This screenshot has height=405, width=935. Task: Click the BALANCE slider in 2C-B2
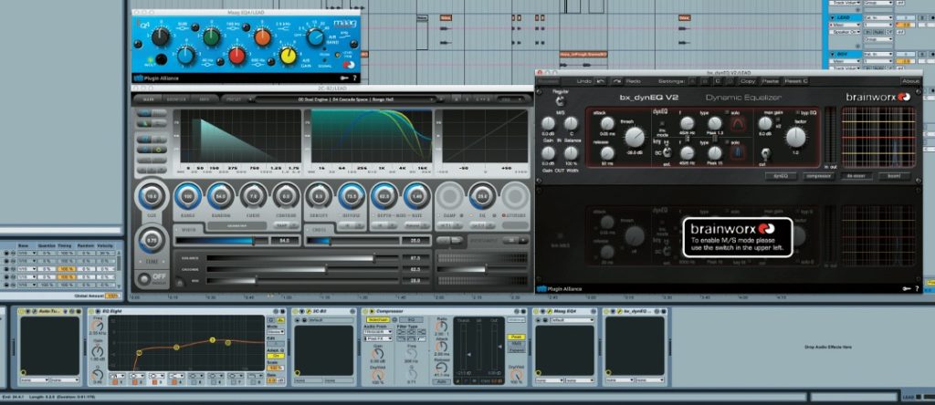302,258
